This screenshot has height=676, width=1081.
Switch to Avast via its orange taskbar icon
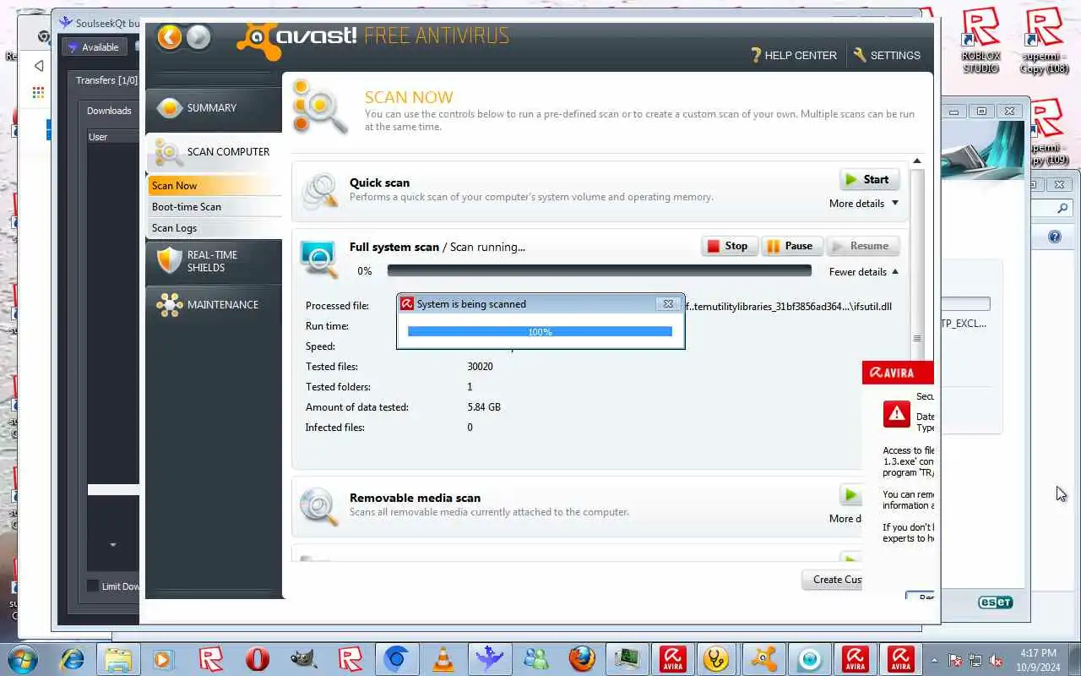(x=763, y=659)
